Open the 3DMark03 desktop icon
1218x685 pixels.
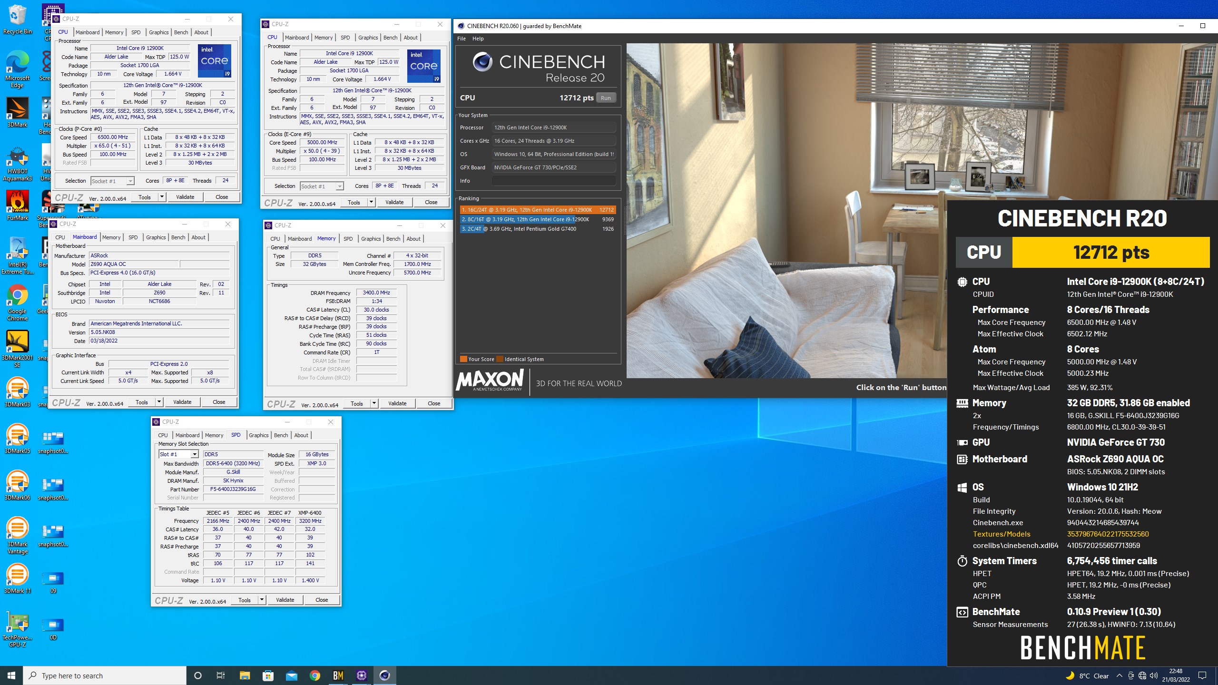click(17, 392)
